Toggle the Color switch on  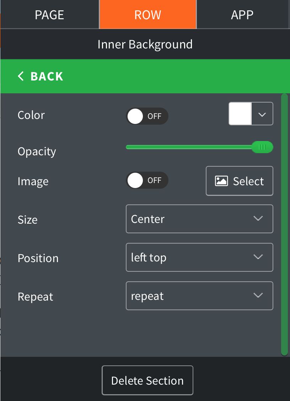coord(147,116)
